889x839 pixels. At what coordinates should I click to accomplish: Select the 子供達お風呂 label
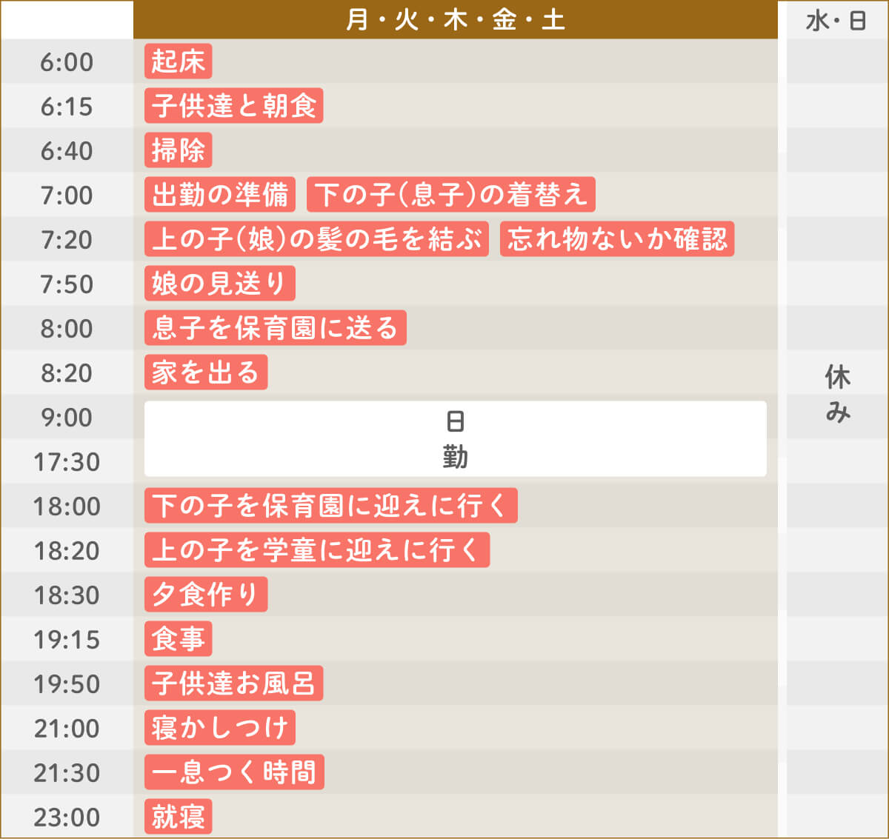[234, 683]
